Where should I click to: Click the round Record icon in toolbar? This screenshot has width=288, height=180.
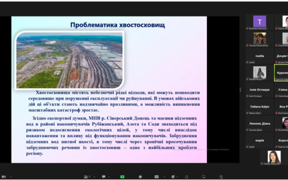point(140,177)
